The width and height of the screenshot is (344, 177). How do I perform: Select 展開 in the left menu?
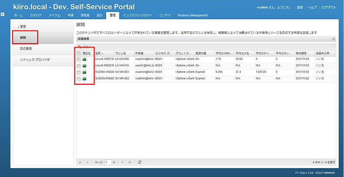click(x=43, y=38)
